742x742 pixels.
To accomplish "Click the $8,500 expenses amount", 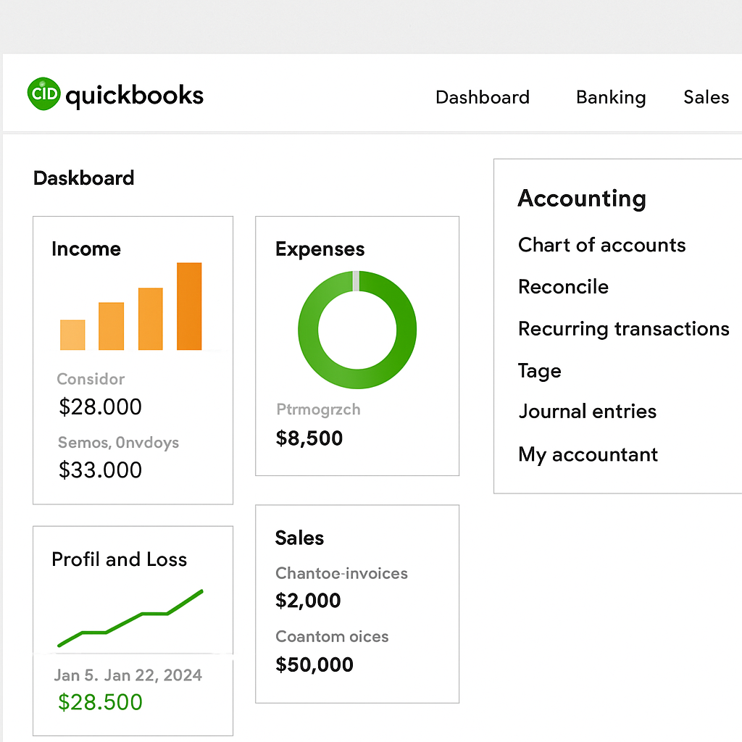I will click(x=309, y=438).
